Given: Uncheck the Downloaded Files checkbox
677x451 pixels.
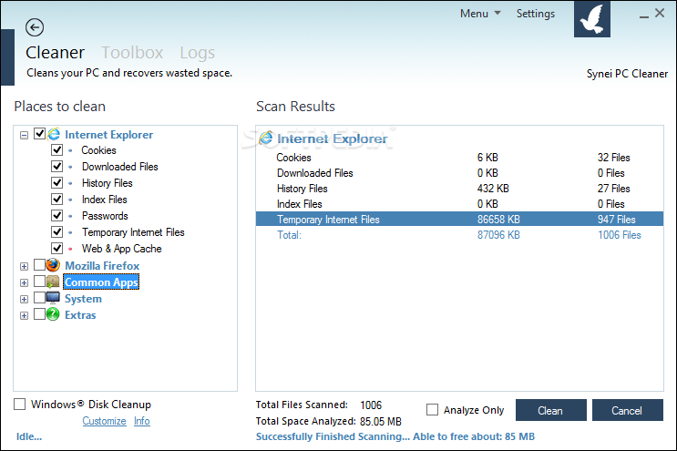Looking at the screenshot, I should coord(57,167).
